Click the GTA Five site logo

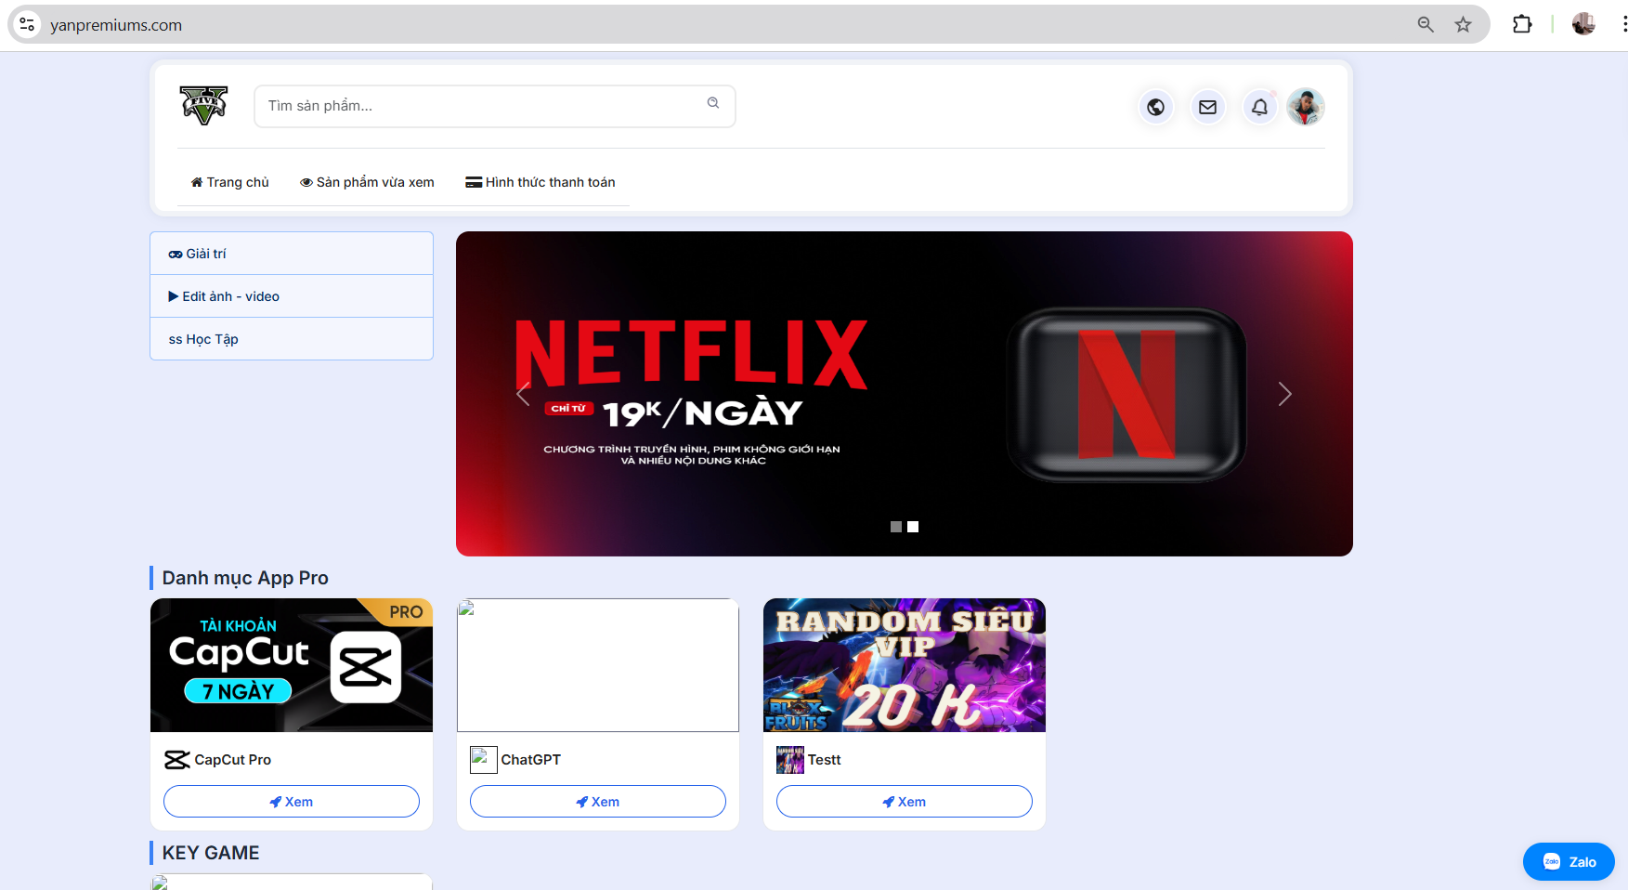pyautogui.click(x=203, y=106)
